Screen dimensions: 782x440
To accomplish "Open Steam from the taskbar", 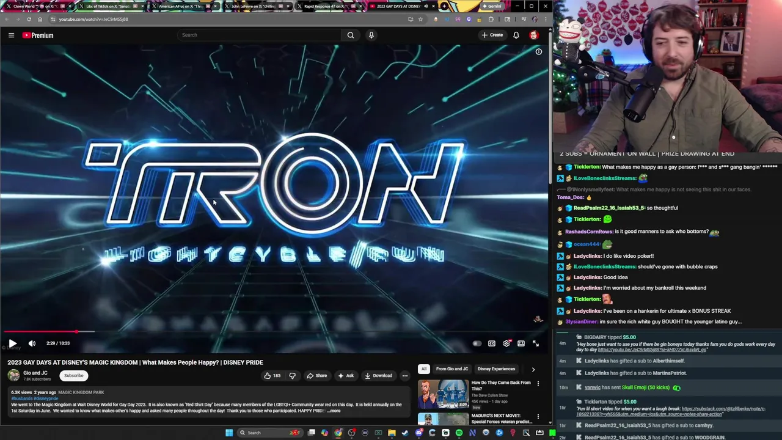I will click(405, 433).
